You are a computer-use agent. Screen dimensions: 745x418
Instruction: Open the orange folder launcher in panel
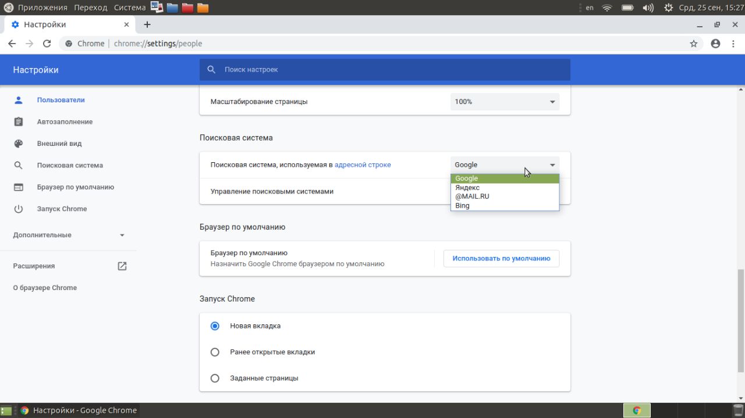(x=203, y=8)
